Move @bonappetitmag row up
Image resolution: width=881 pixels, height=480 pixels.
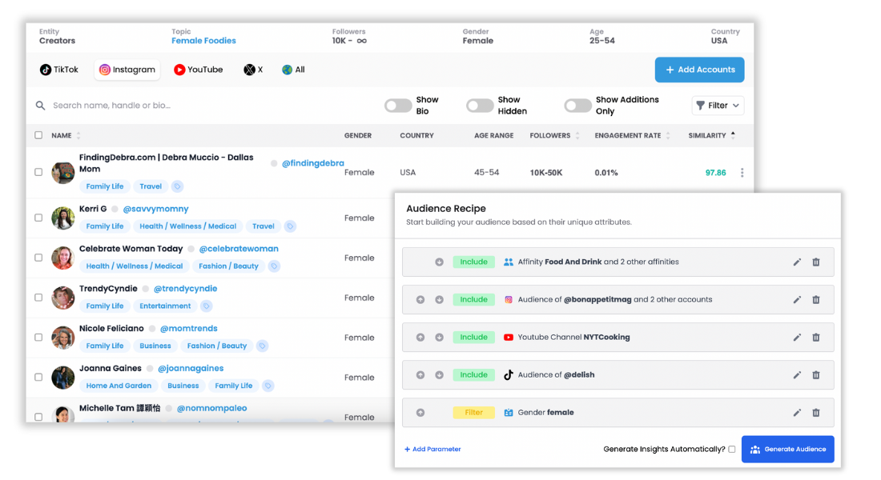click(420, 300)
